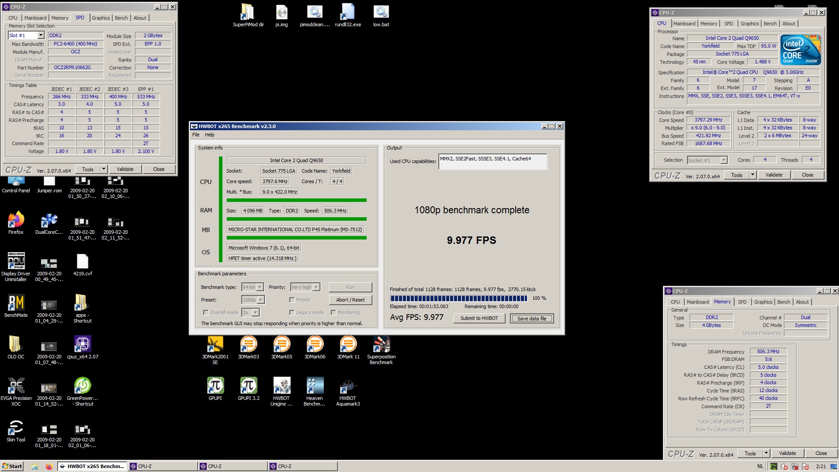Click the Core Speed value 3797.29 MHz
This screenshot has height=472, width=839.
pos(709,120)
